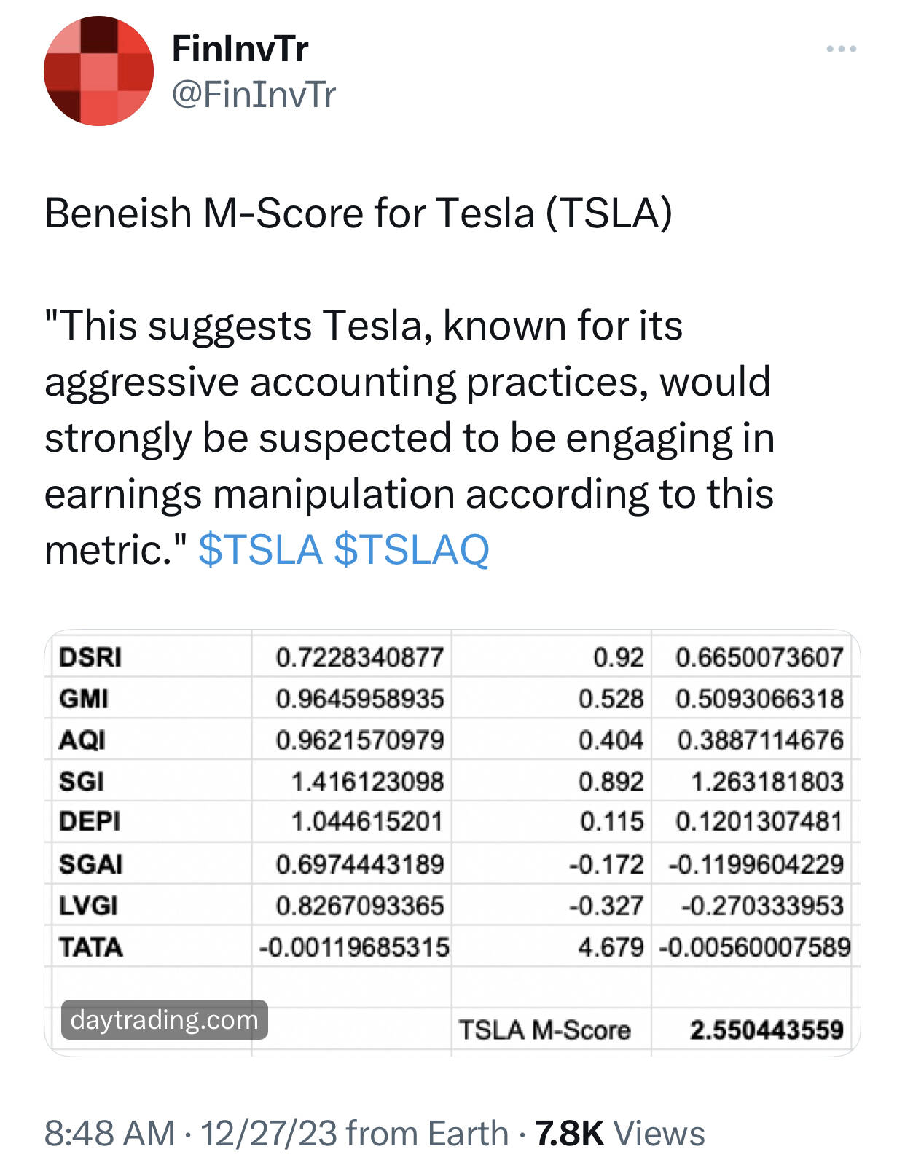Click the GMI row label
Viewport: 905px width, 1176px height.
click(x=84, y=699)
